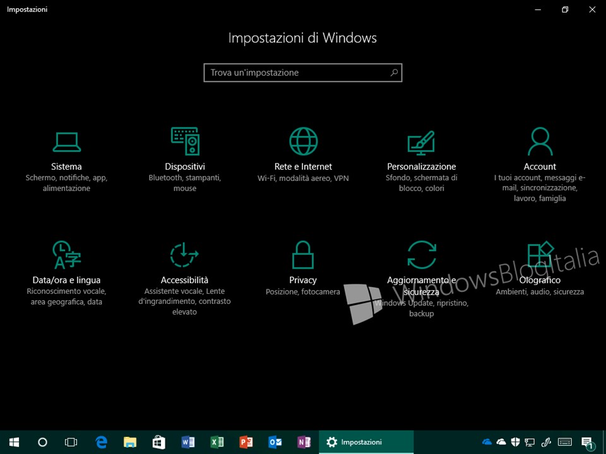Screen dimensions: 606x454
Task: Launch Word from the taskbar
Action: (x=188, y=442)
